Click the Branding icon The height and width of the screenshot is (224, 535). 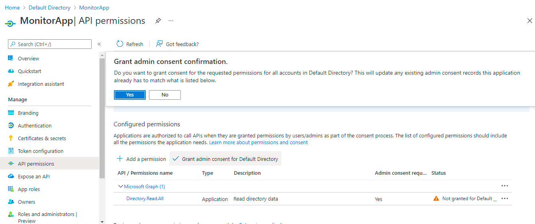(x=11, y=113)
